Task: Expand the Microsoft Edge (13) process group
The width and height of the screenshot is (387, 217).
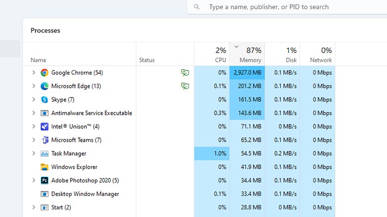Action: pyautogui.click(x=33, y=86)
